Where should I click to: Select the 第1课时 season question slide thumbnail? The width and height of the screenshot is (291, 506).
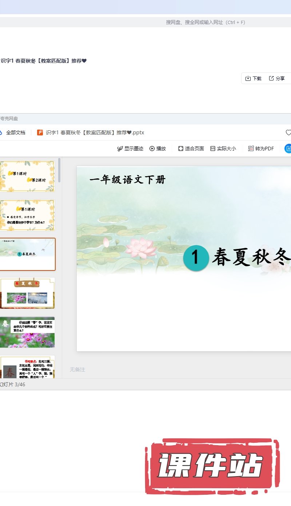(27, 215)
